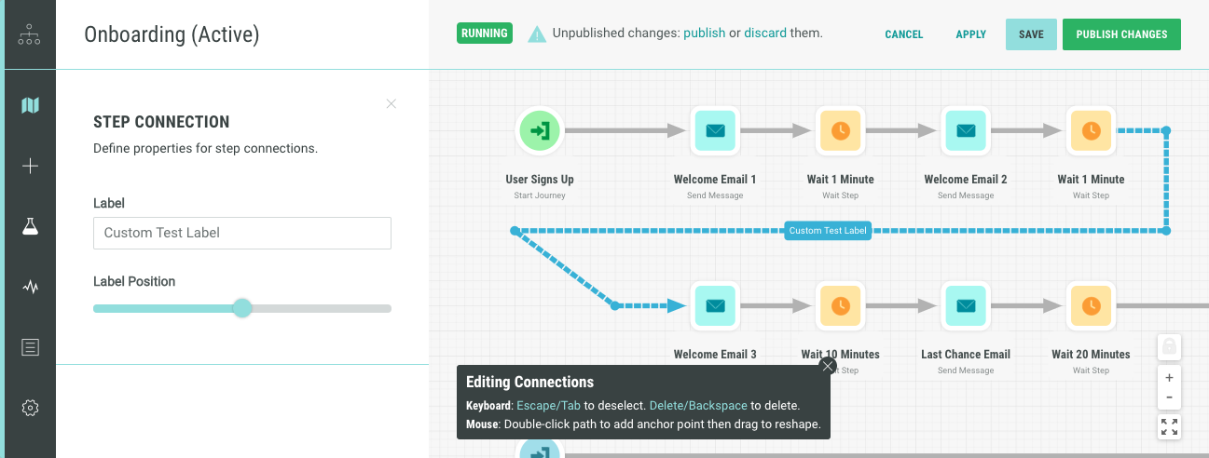
Task: Open the settings gear in sidebar
Action: (30, 408)
